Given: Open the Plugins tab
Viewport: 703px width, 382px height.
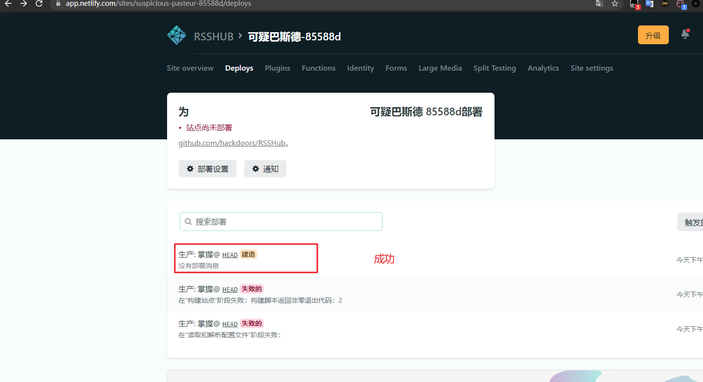Looking at the screenshot, I should click(x=277, y=68).
